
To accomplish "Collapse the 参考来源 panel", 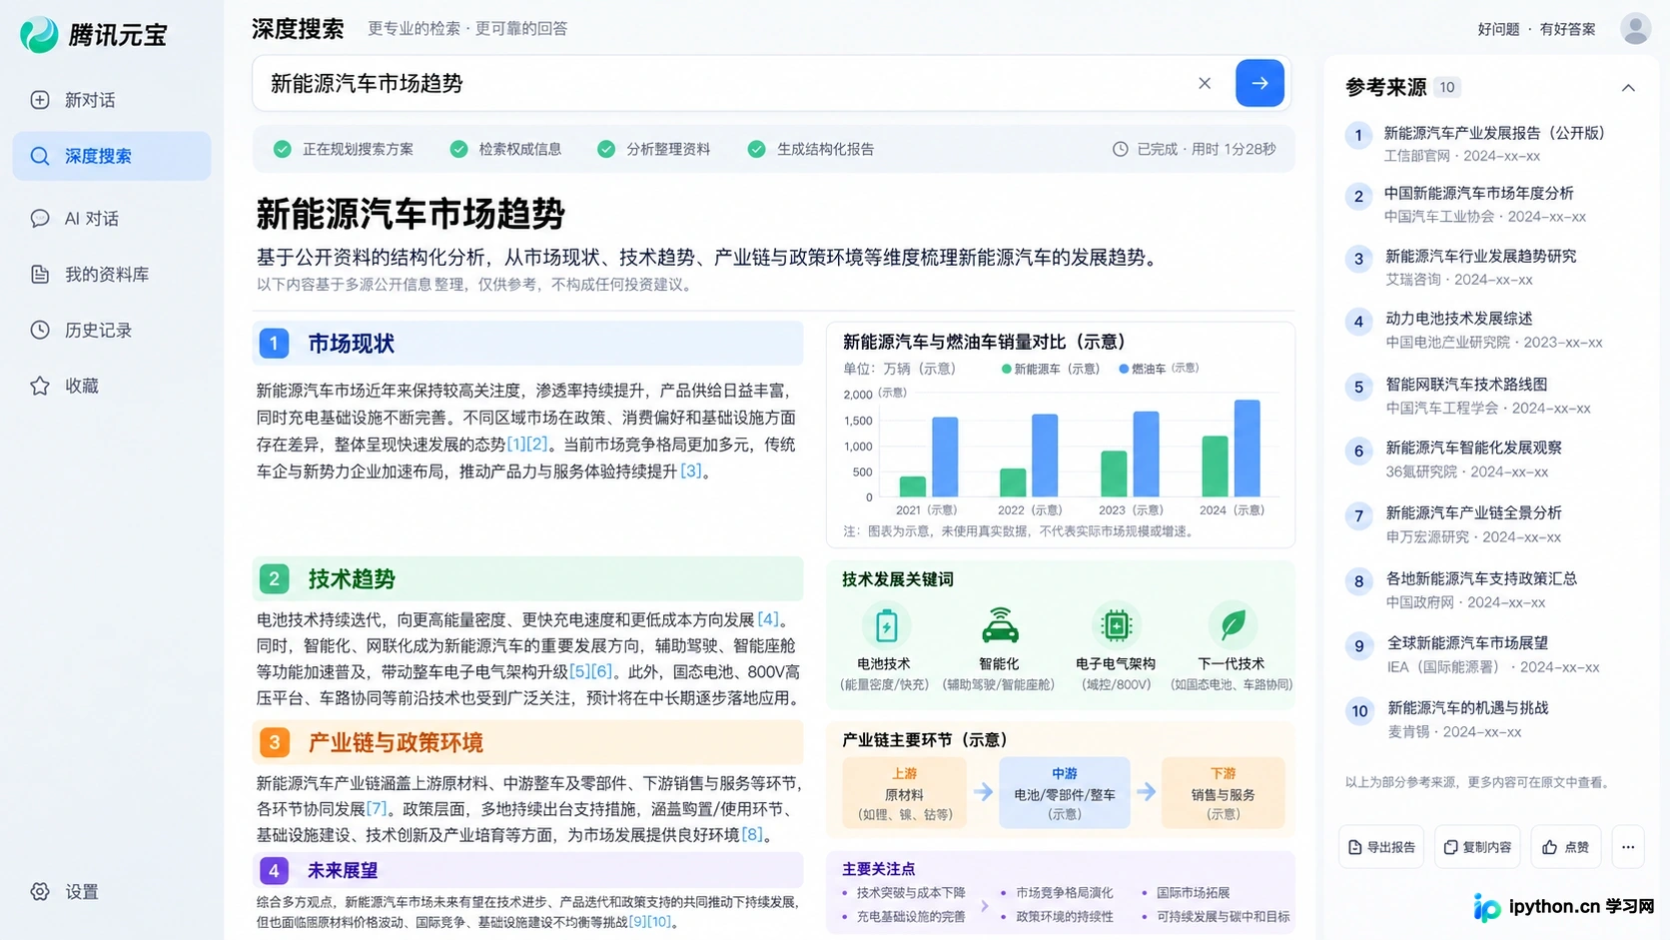I will click(x=1628, y=88).
